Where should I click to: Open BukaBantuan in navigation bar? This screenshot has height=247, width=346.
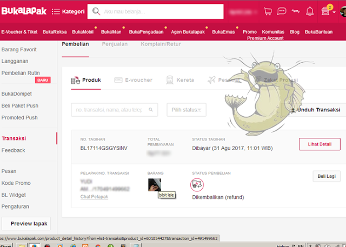(x=318, y=32)
